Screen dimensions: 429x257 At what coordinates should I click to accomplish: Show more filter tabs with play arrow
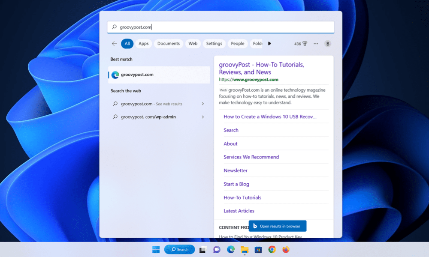tap(269, 43)
